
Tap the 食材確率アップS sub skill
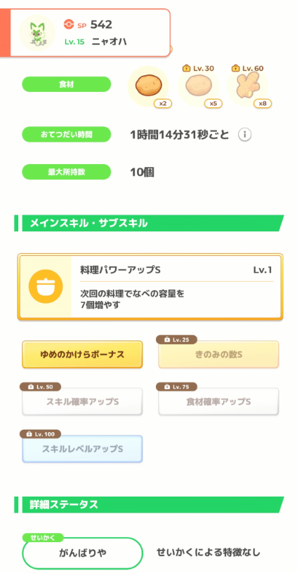pos(219,402)
